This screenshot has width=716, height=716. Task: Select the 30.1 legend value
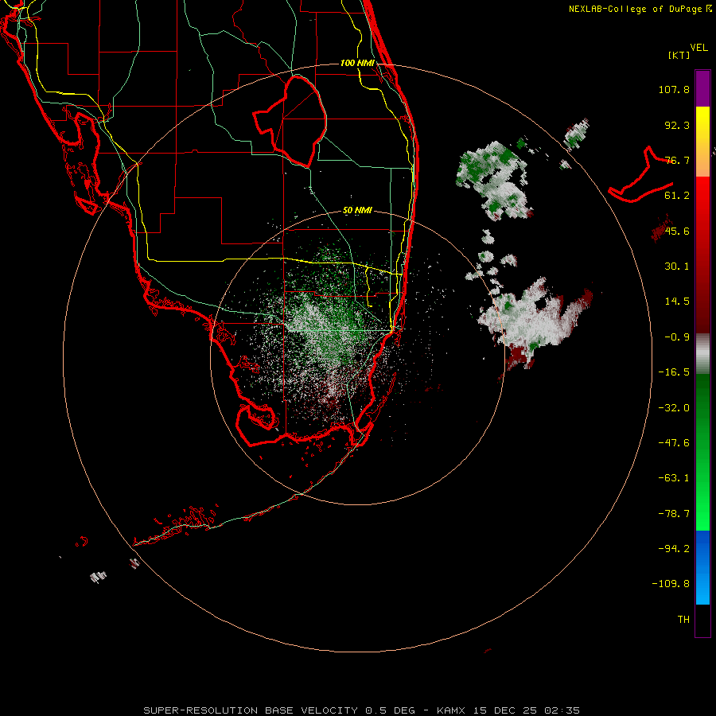[x=677, y=267]
